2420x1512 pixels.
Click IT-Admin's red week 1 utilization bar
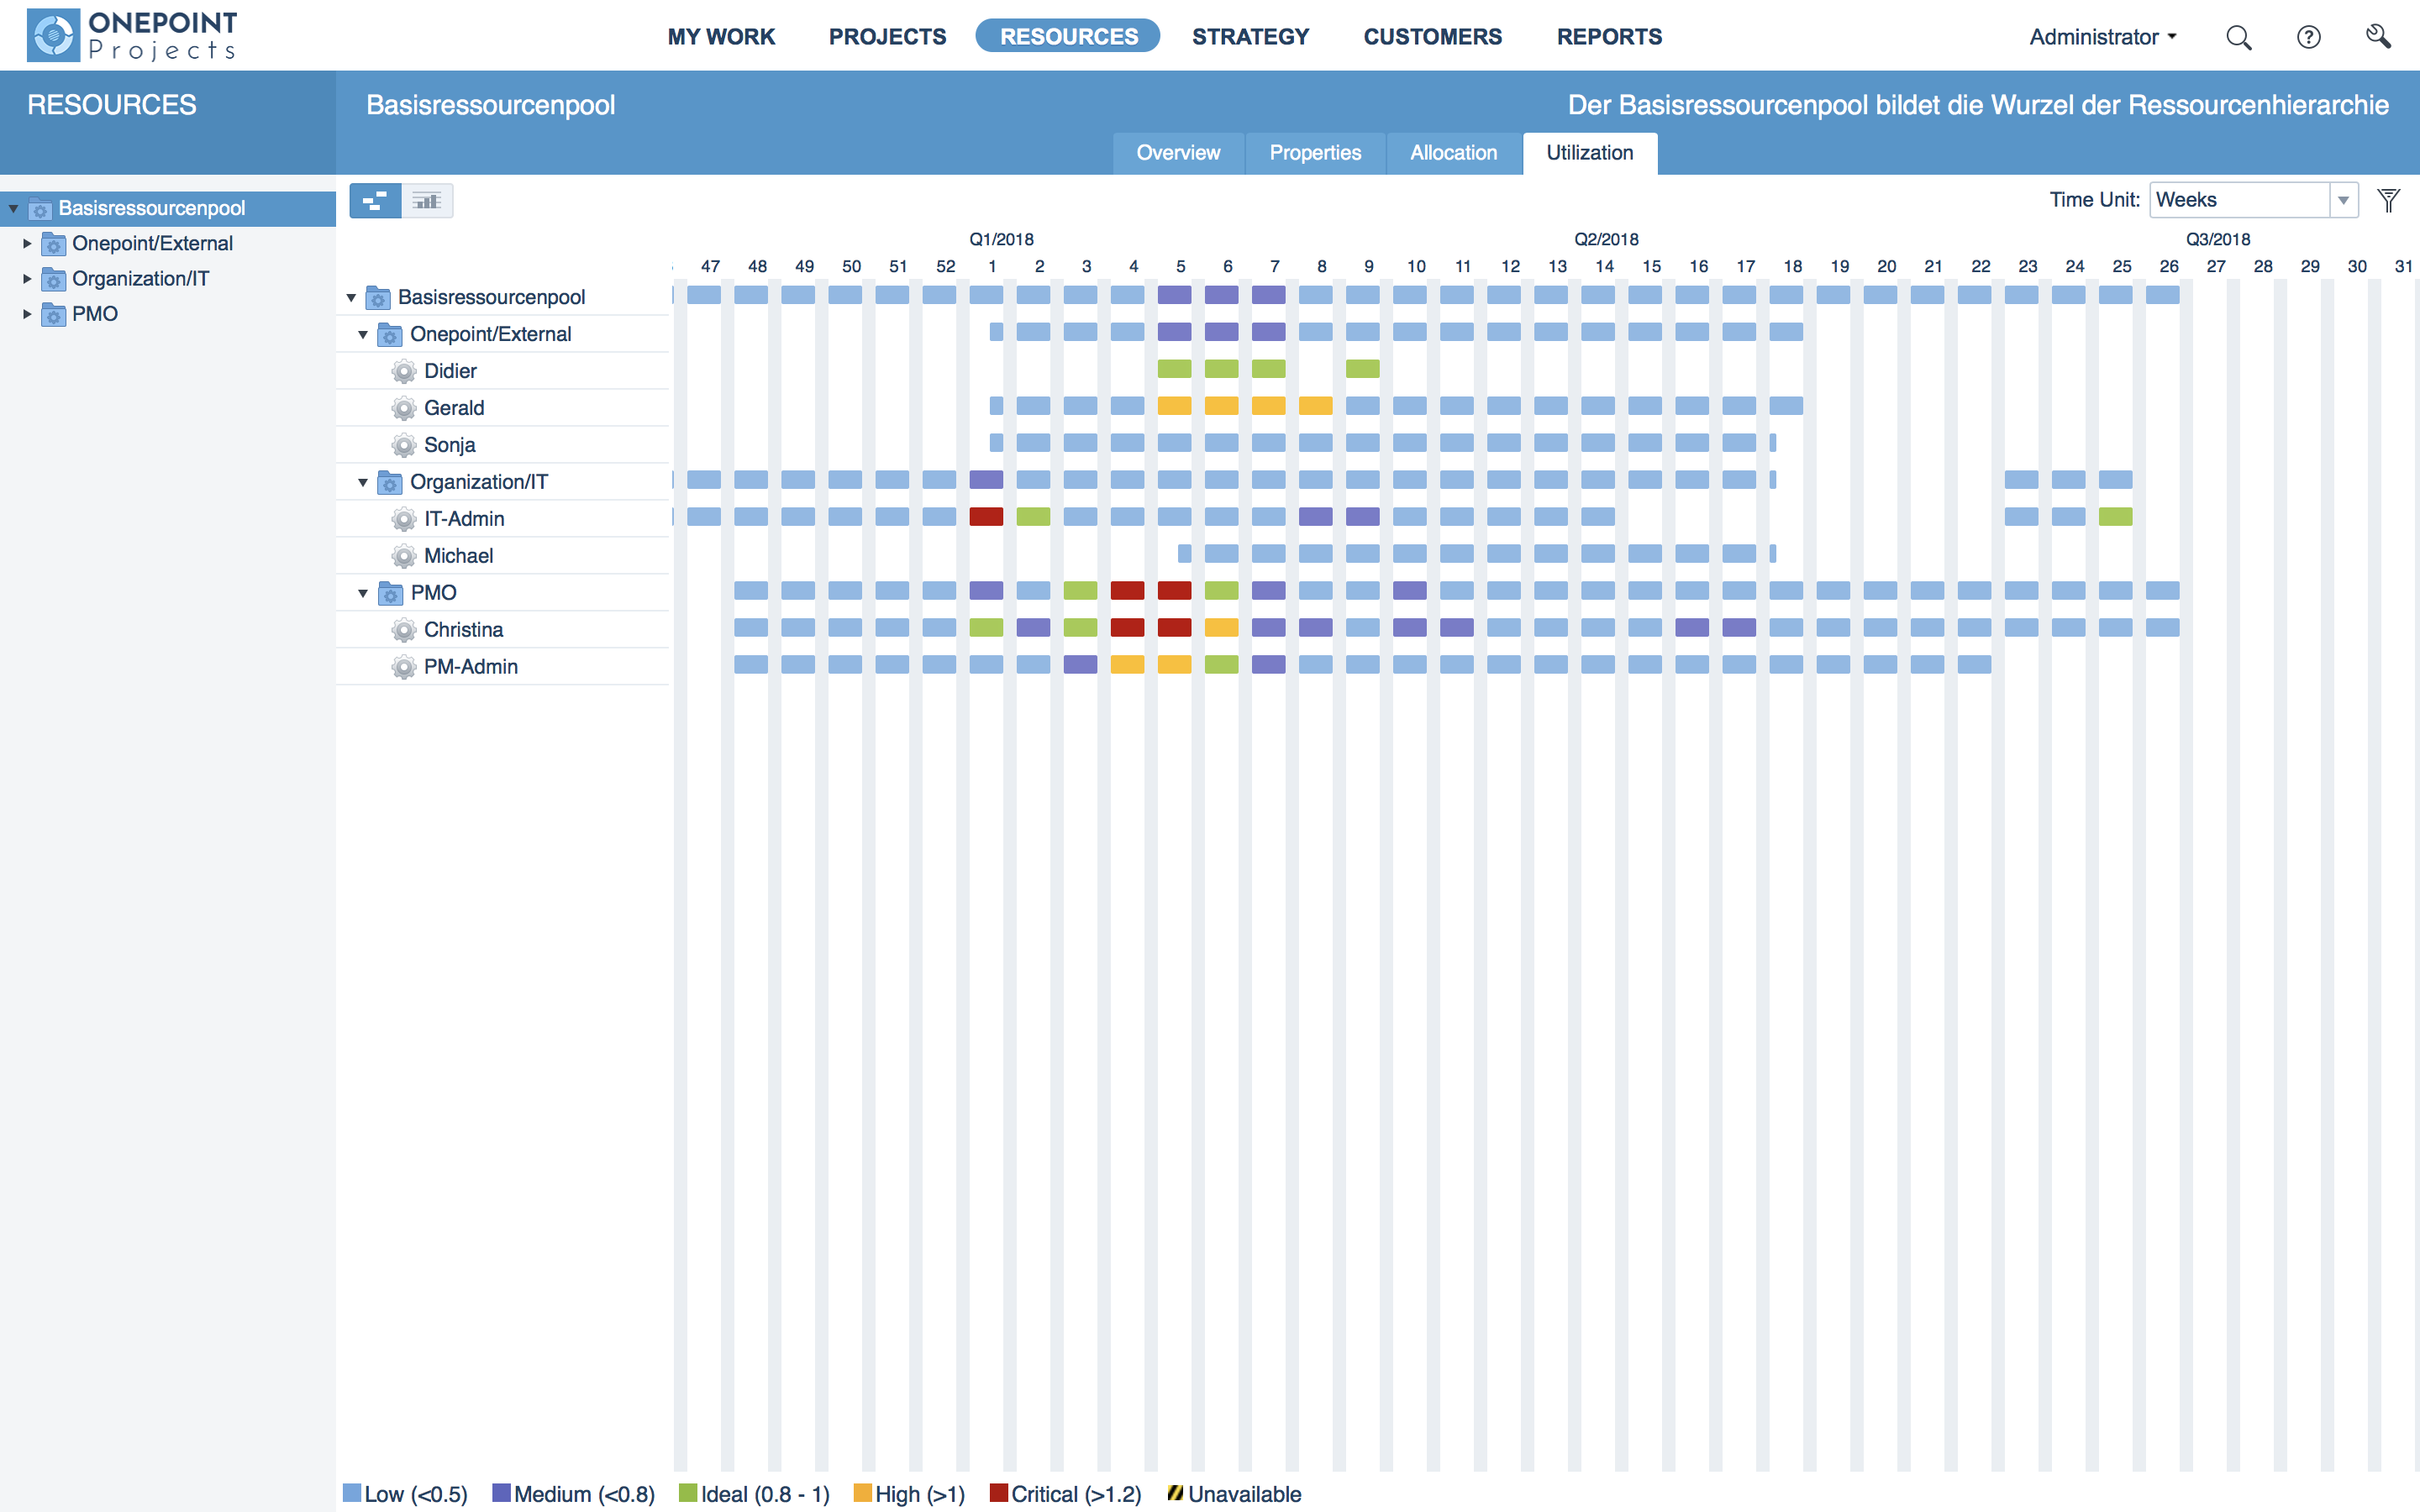[x=986, y=517]
